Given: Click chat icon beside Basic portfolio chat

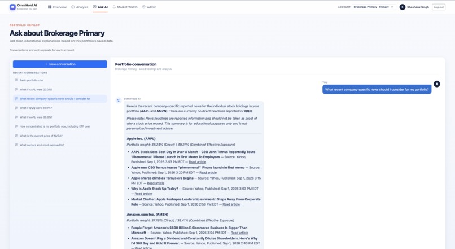Looking at the screenshot, I should tap(16, 80).
